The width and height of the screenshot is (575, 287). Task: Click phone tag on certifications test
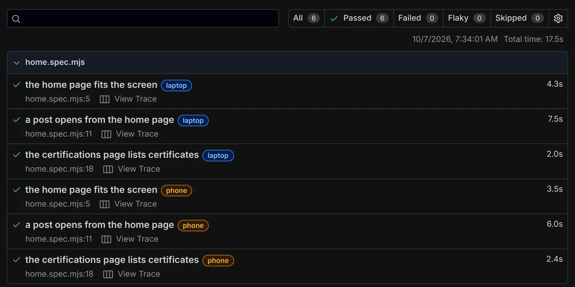(x=218, y=261)
